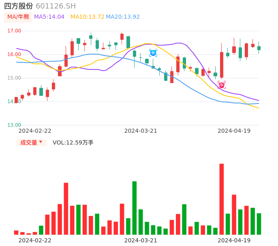The height and width of the screenshot is (246, 278).
Task: Toggle the MA5 moving average legend
Action: coord(49,17)
